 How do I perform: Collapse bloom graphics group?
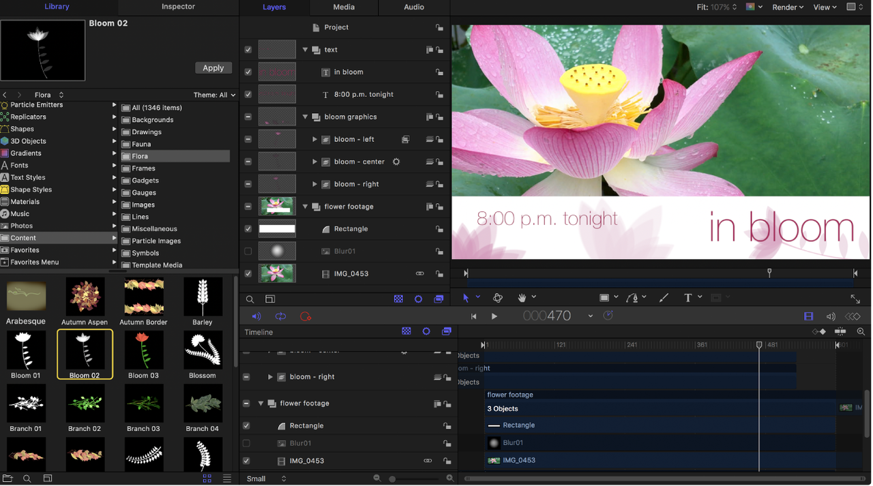[306, 117]
